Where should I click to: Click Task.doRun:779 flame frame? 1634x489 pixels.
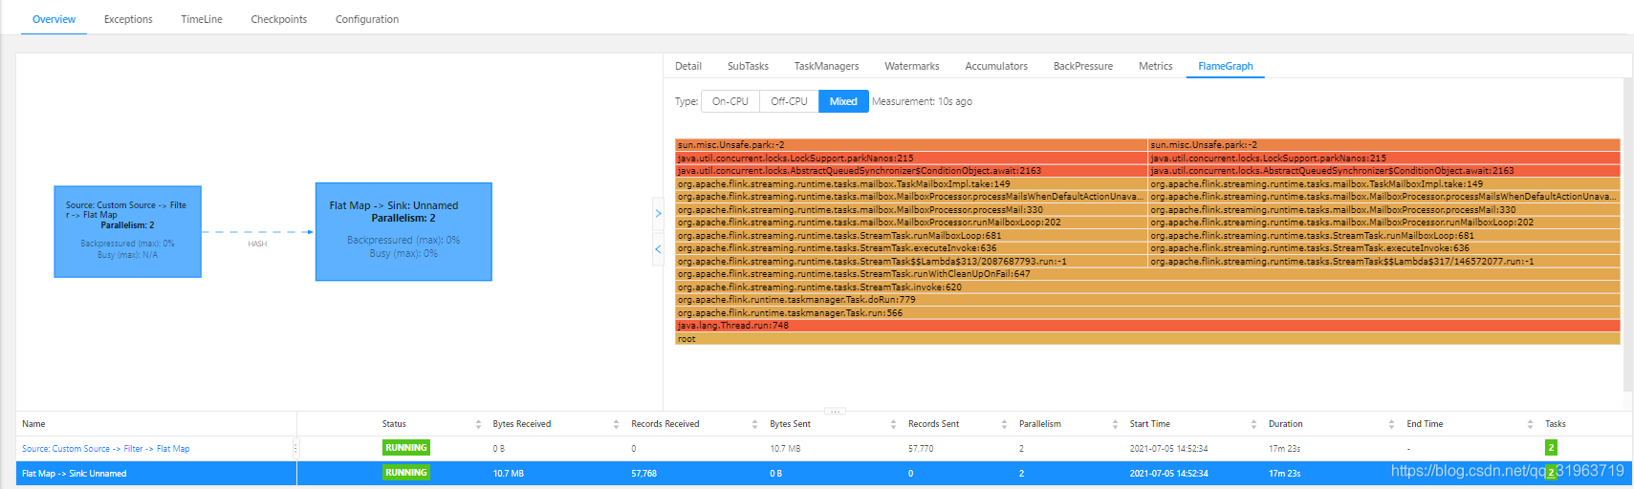1147,300
